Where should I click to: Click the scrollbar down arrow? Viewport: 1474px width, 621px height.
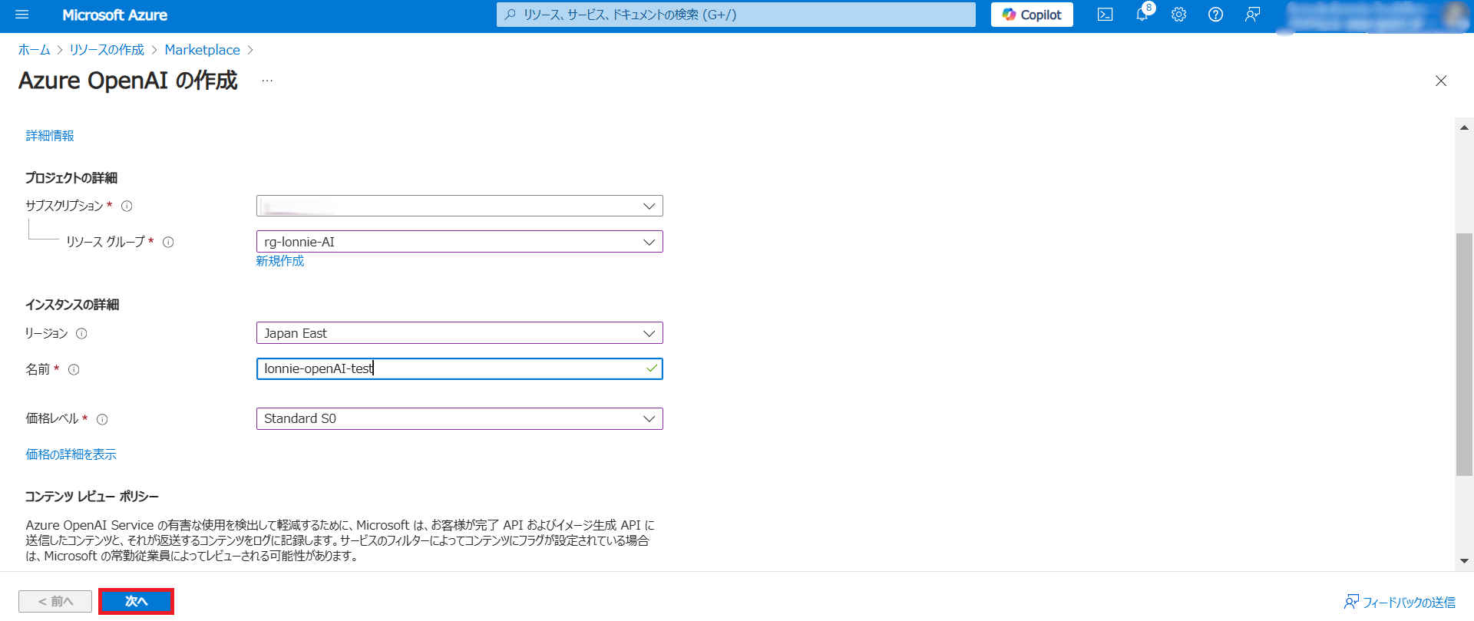(x=1464, y=561)
